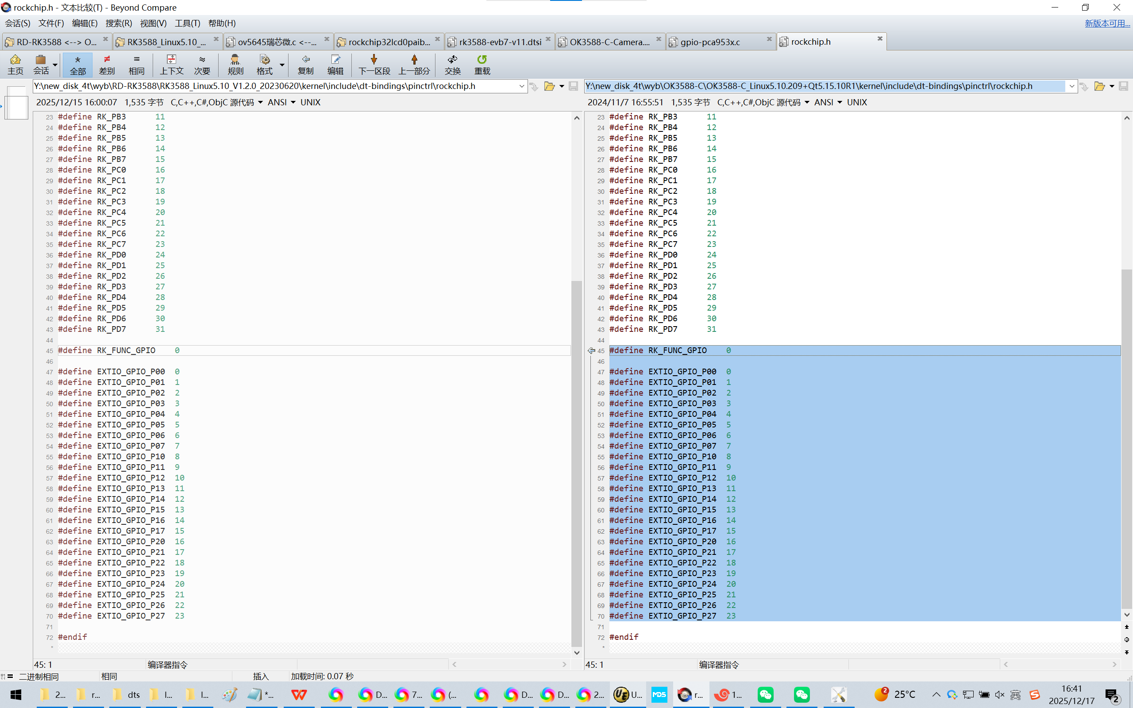Jump to Previous Part (上一部分)
Screen dimensions: 1133x708
click(x=414, y=64)
